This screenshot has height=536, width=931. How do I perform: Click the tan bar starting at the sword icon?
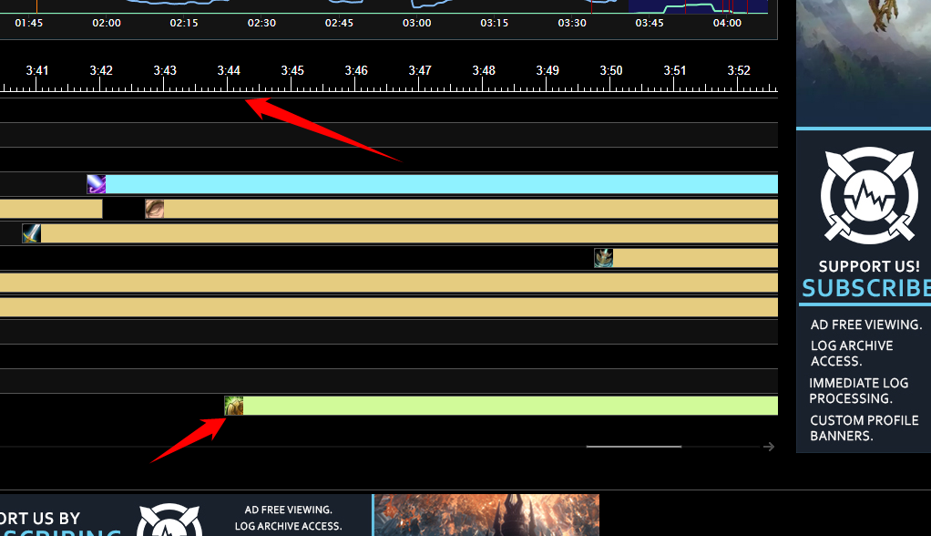pos(409,233)
